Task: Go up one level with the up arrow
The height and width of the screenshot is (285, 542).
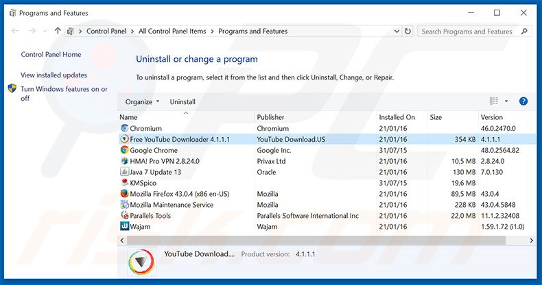Action: coord(58,31)
